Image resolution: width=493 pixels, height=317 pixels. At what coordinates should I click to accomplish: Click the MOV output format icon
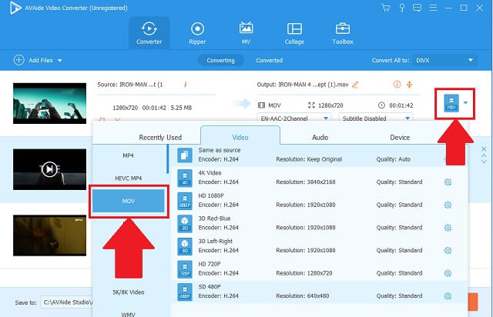(451, 103)
